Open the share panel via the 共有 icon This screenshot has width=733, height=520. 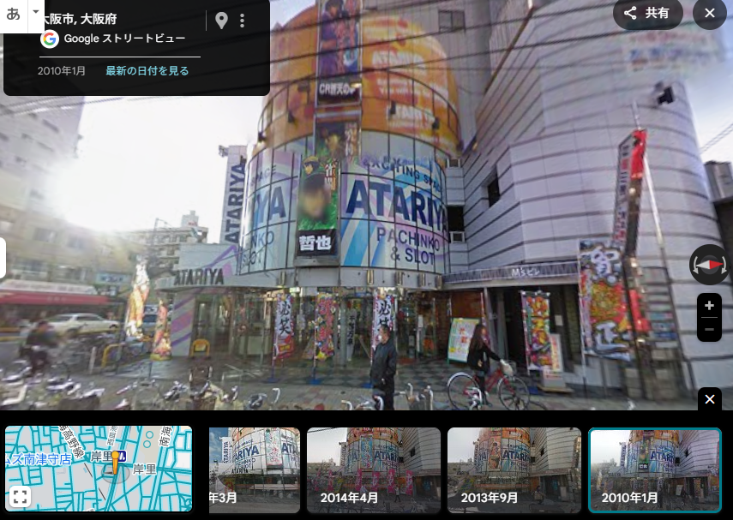click(x=647, y=14)
